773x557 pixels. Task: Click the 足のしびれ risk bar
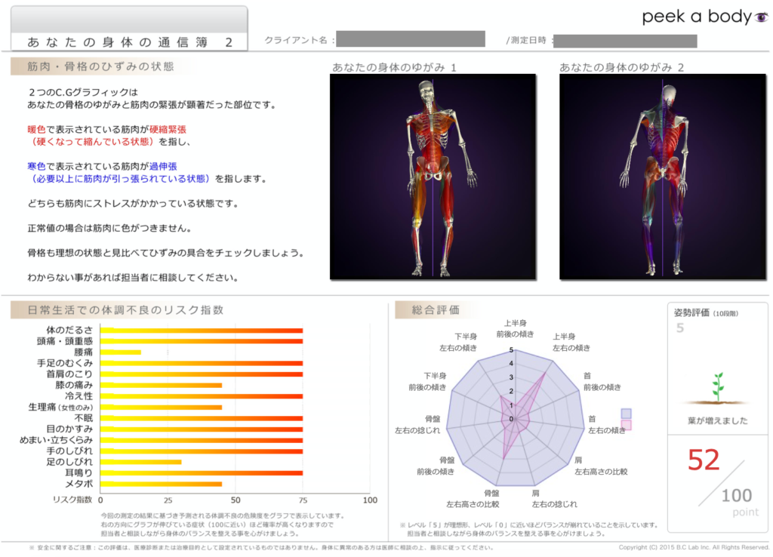(140, 462)
